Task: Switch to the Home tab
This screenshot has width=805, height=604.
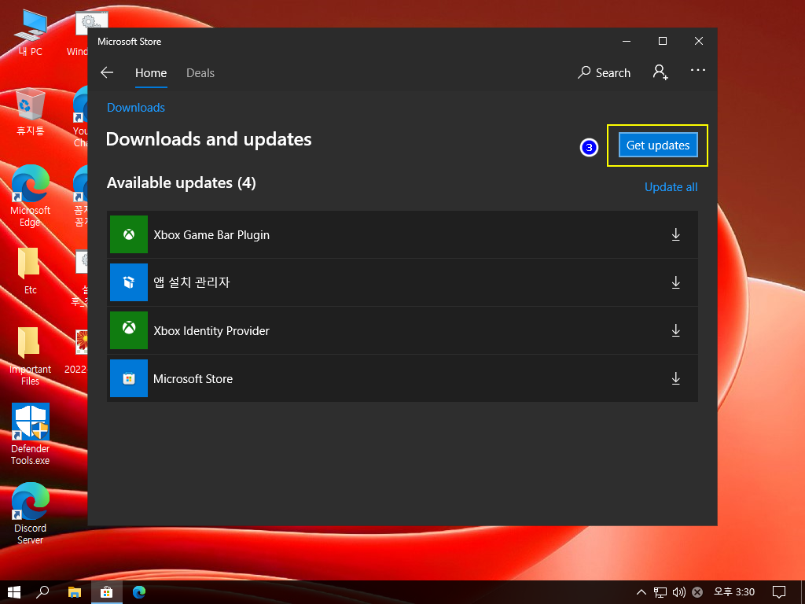Action: tap(151, 73)
